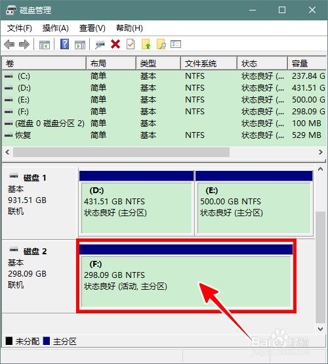Click the black 未分配 legend swatch

pos(9,341)
